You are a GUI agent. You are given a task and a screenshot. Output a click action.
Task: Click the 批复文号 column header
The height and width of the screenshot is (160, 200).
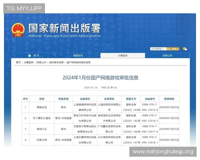point(131,99)
